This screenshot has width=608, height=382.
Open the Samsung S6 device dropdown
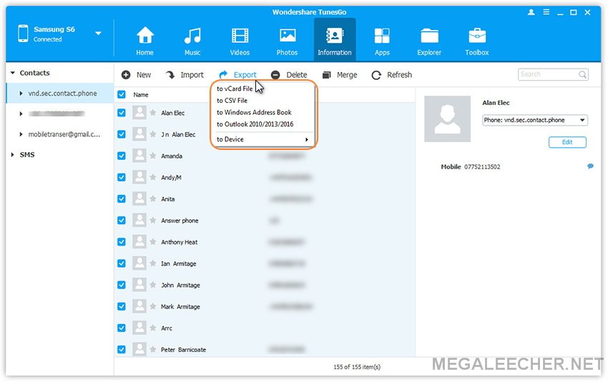[x=98, y=34]
